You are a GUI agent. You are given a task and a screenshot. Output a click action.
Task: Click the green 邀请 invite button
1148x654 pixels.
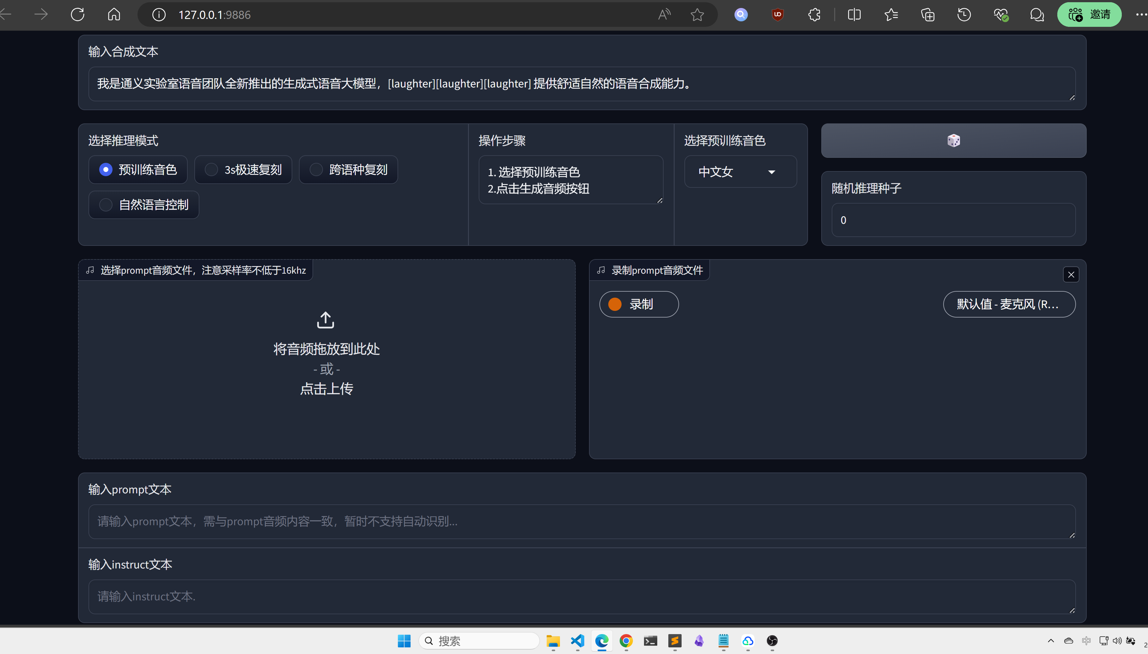pyautogui.click(x=1089, y=15)
